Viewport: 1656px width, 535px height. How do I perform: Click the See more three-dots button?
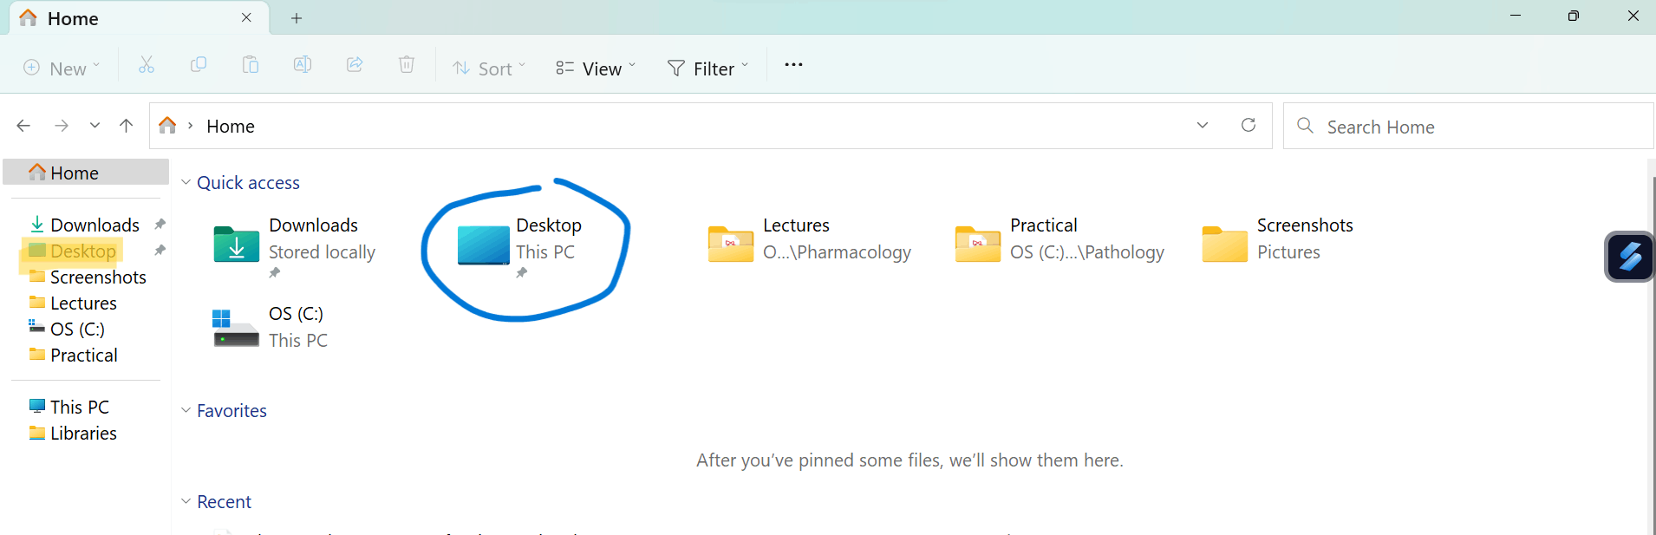793,65
